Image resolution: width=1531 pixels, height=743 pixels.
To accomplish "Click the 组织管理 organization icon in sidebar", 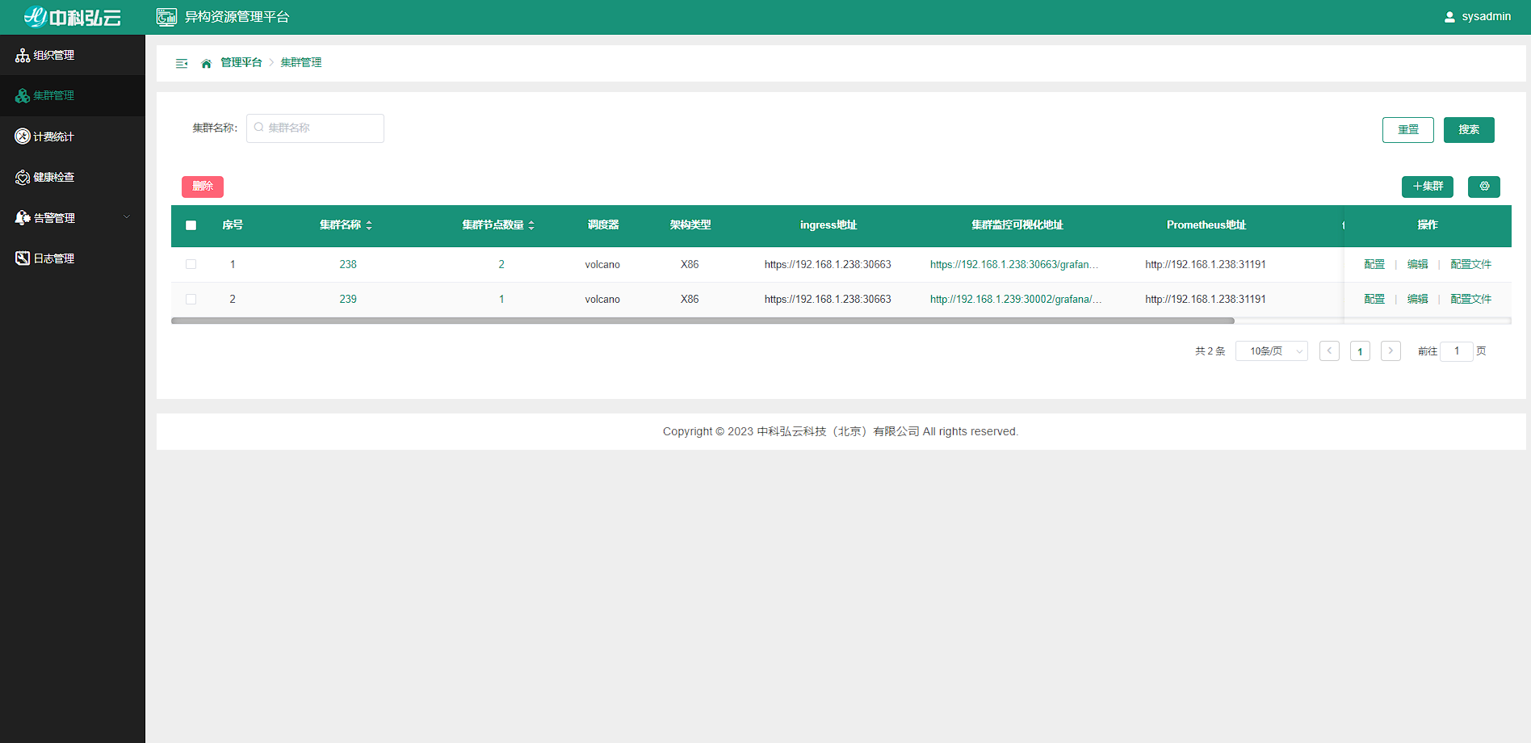I will point(23,55).
